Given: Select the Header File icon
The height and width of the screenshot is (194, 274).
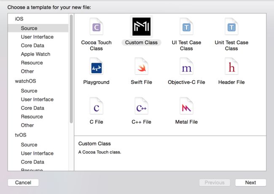Looking at the screenshot, I should click(x=231, y=66).
